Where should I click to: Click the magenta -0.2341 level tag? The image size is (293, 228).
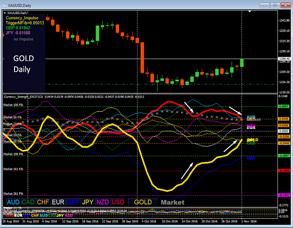point(284,195)
